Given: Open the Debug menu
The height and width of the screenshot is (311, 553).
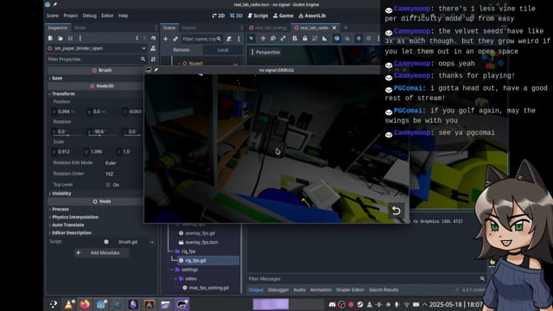Looking at the screenshot, I should pos(90,16).
